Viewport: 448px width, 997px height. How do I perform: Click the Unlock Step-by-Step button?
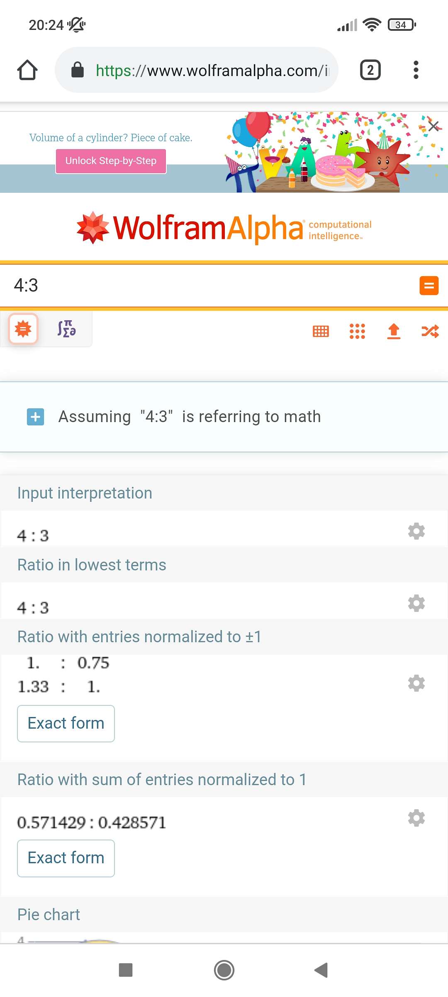point(111,161)
